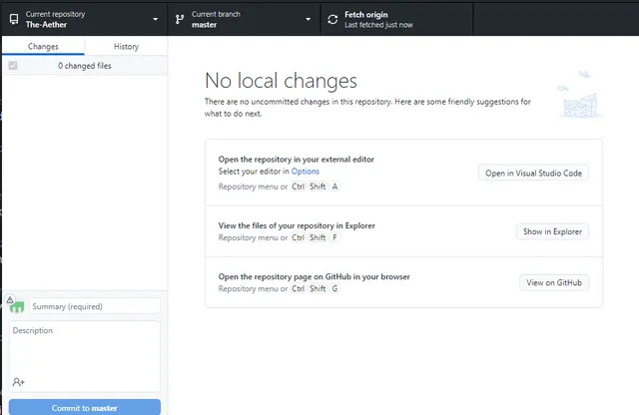Screen dimensions: 639x415
Task: Open the Options link for editor selection
Action: point(306,172)
